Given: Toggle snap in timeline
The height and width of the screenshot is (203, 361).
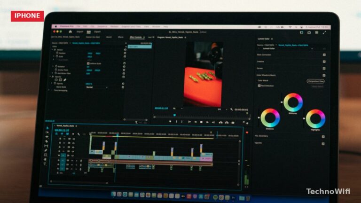Looking at the screenshot, I should pos(62,134).
